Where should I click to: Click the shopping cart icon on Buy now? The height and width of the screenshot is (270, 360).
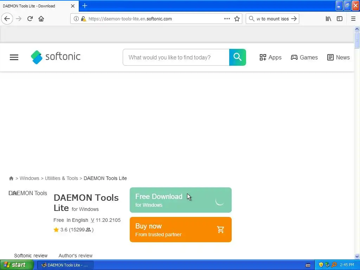(x=220, y=230)
